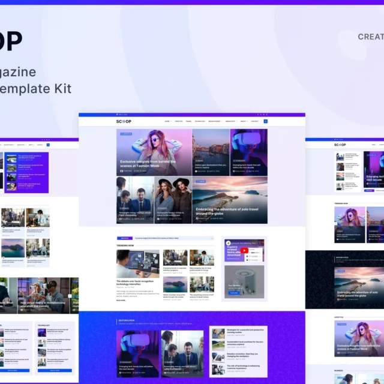Viewport: 384px width, 384px height.
Task: Click blue button under Technology list, left page
Action: tap(55, 371)
